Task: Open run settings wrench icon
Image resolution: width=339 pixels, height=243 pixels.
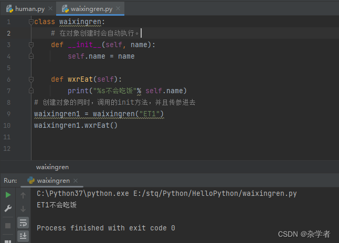Action: point(8,208)
